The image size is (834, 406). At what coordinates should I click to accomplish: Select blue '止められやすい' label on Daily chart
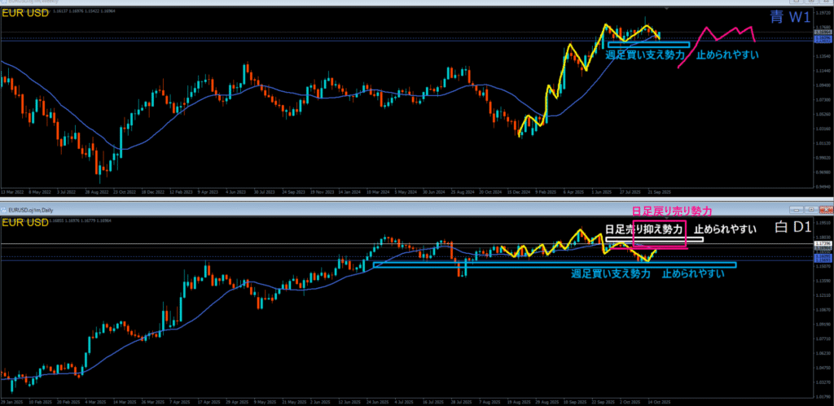[x=693, y=273]
